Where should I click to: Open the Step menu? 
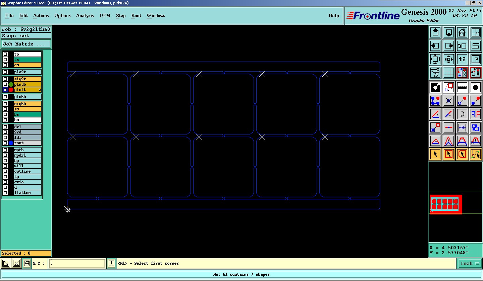click(121, 16)
